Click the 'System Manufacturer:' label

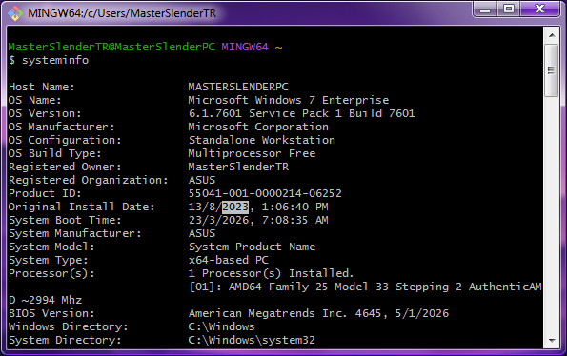[x=75, y=233]
